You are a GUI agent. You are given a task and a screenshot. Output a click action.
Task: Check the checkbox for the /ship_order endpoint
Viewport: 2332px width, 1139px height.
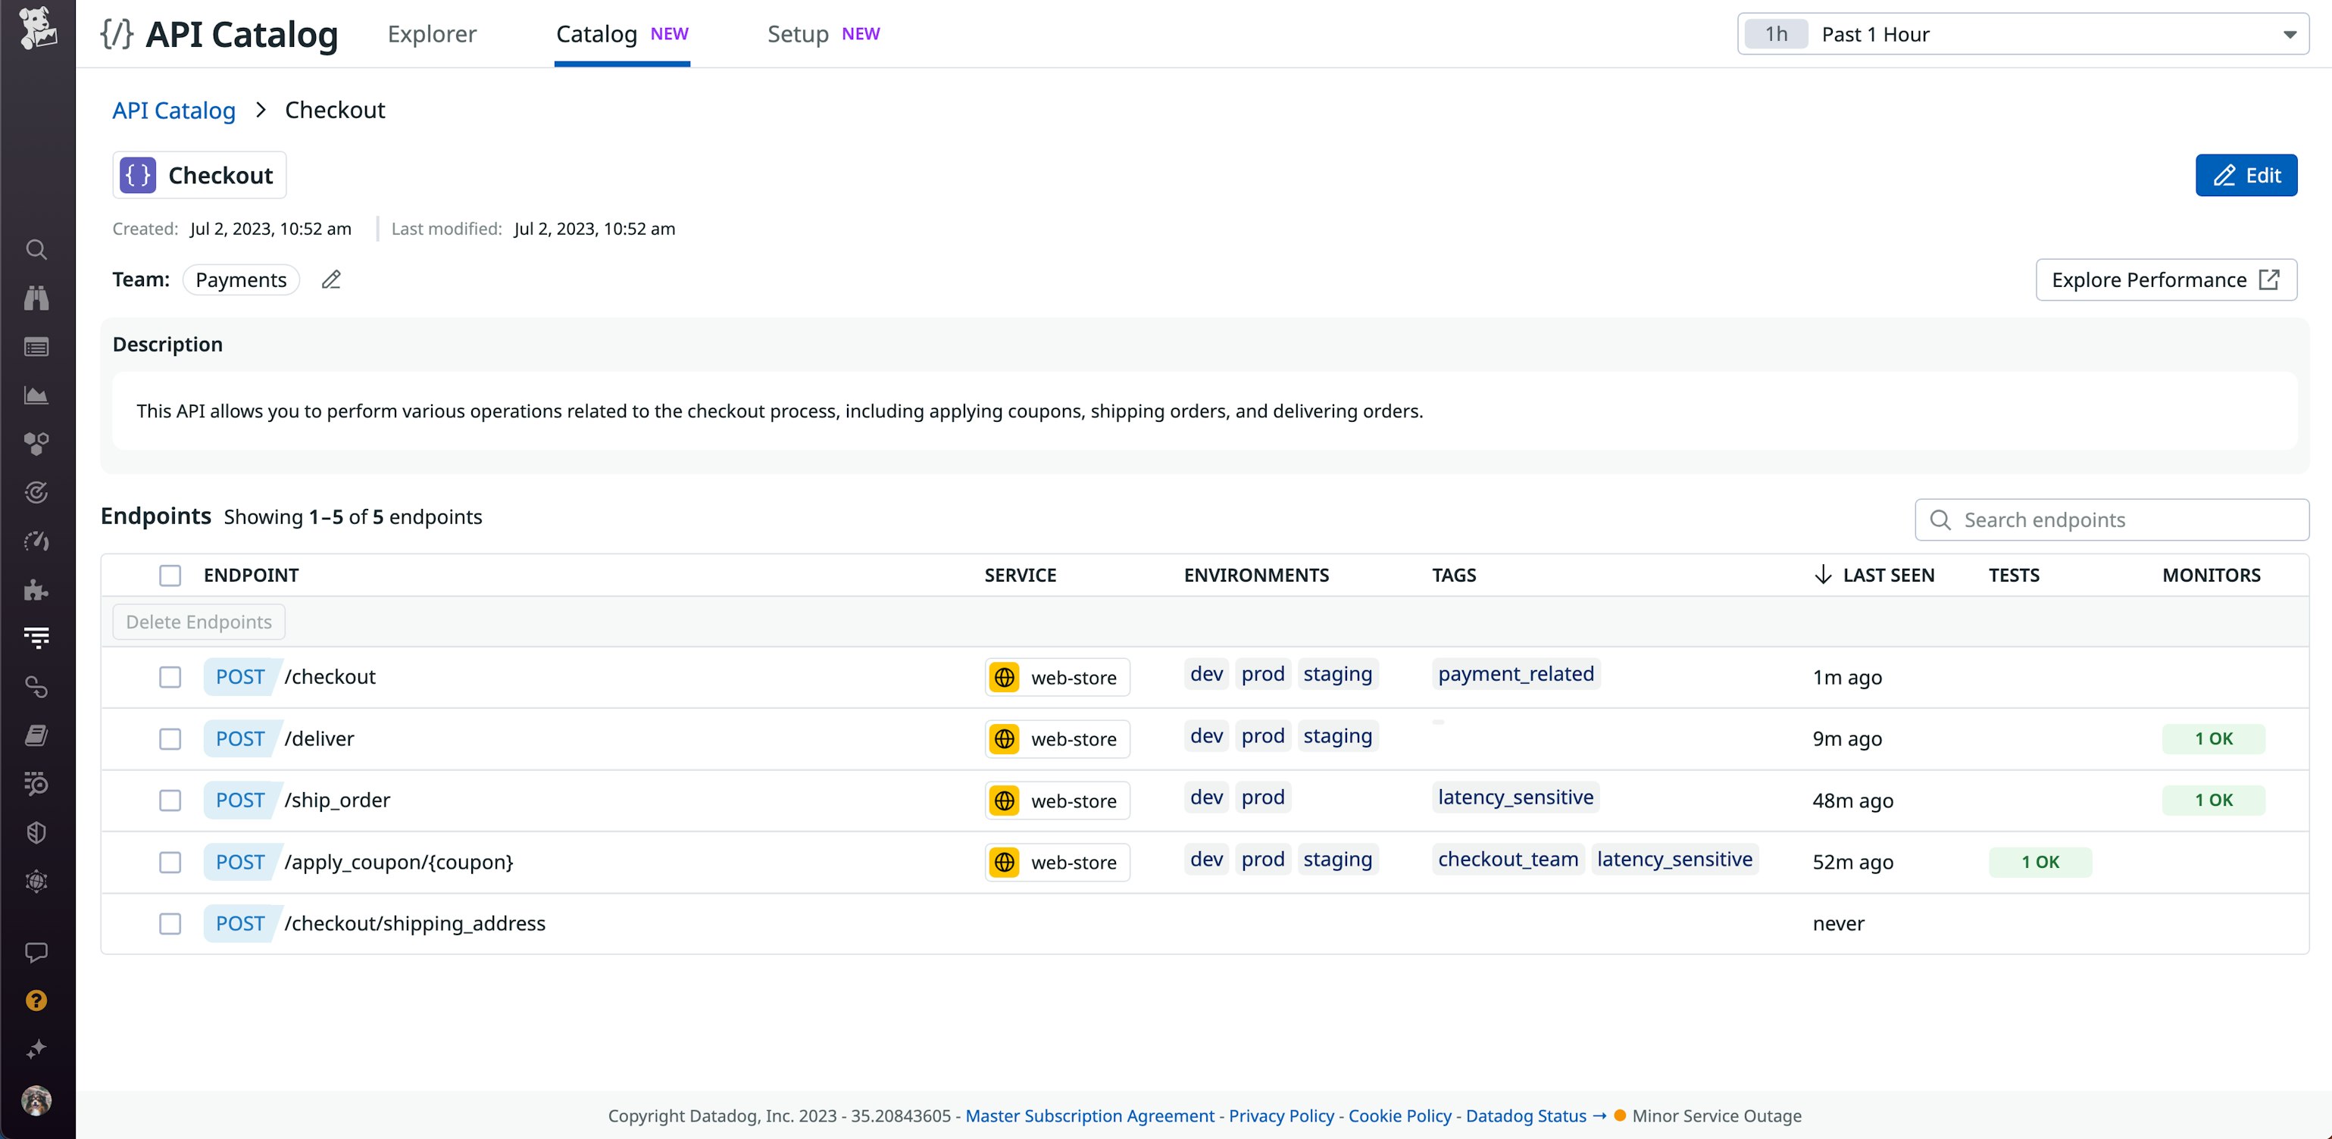coord(169,800)
